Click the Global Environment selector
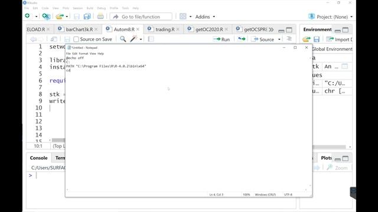Image resolution: width=378 pixels, height=212 pixels. pyautogui.click(x=332, y=49)
